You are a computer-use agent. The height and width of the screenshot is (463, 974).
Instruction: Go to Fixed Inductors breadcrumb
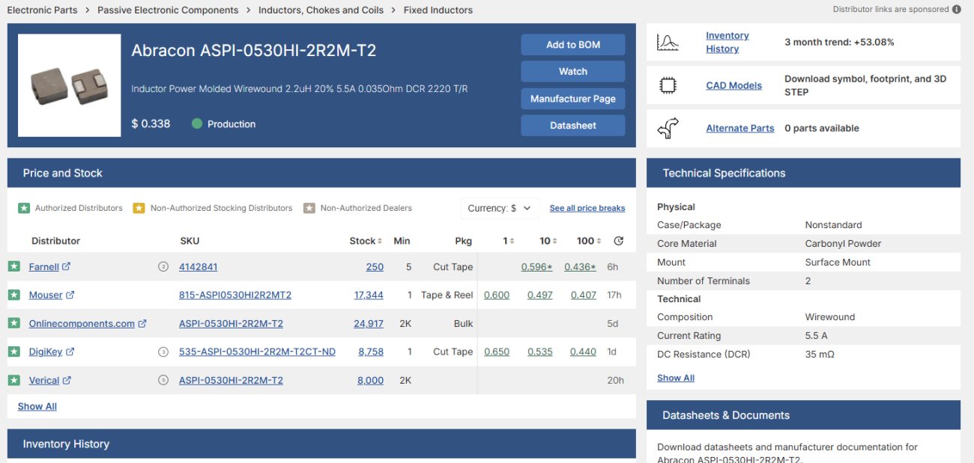438,10
